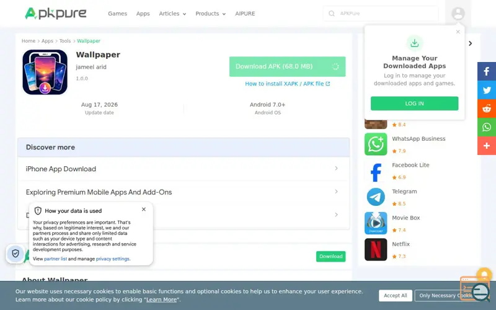Open Exploring Premium Mobile Apps row chevron
496x310 pixels.
pyautogui.click(x=336, y=192)
